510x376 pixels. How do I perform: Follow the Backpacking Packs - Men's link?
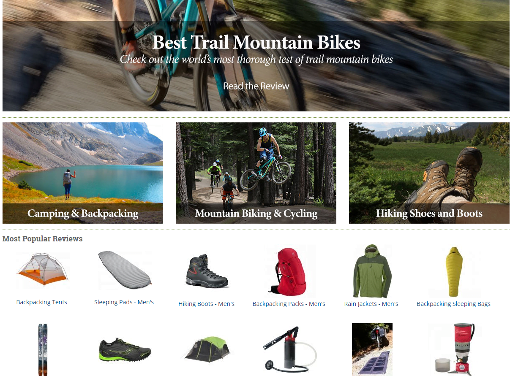tap(289, 304)
